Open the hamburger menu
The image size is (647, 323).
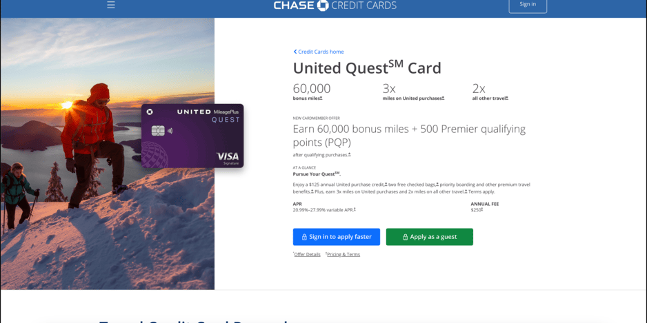[111, 5]
